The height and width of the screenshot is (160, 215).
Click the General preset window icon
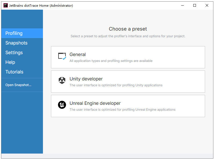pos(62,56)
